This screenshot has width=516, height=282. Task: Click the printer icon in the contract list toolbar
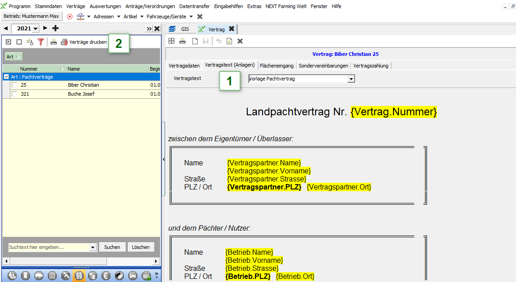click(54, 42)
